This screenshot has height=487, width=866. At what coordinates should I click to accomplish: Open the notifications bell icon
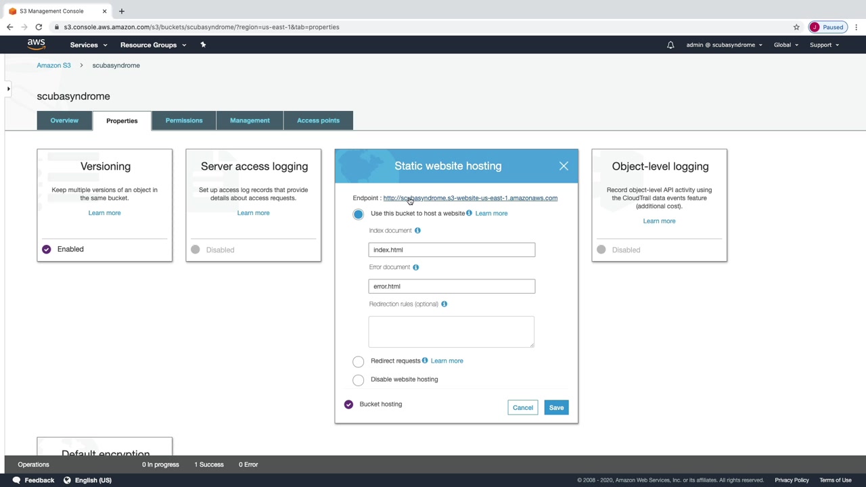[670, 45]
